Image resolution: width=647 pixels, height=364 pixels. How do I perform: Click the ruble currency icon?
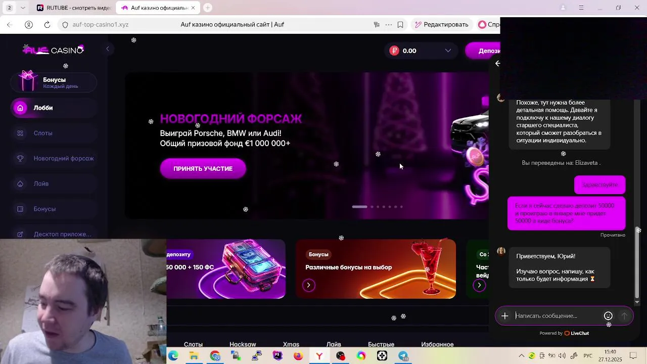tap(394, 51)
